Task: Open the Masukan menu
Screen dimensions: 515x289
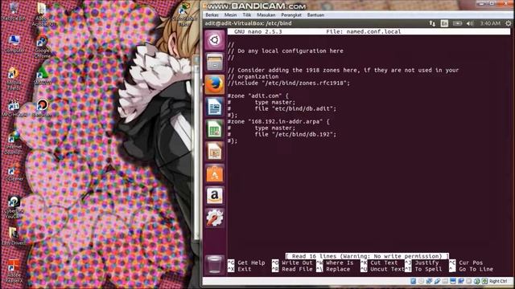Action: click(266, 15)
